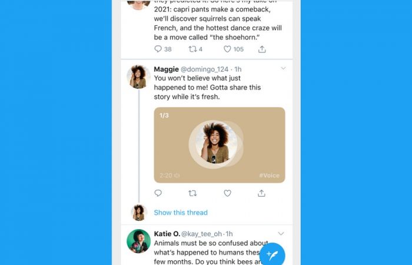Open Maggie's profile picture beside tweet

coord(138,77)
